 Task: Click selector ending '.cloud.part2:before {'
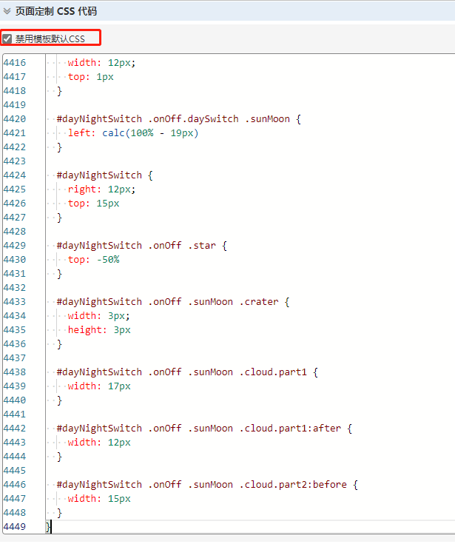click(207, 485)
